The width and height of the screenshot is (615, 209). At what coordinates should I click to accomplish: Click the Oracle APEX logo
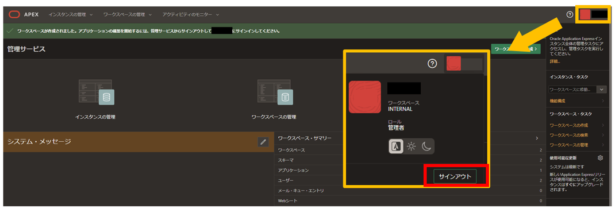[23, 14]
